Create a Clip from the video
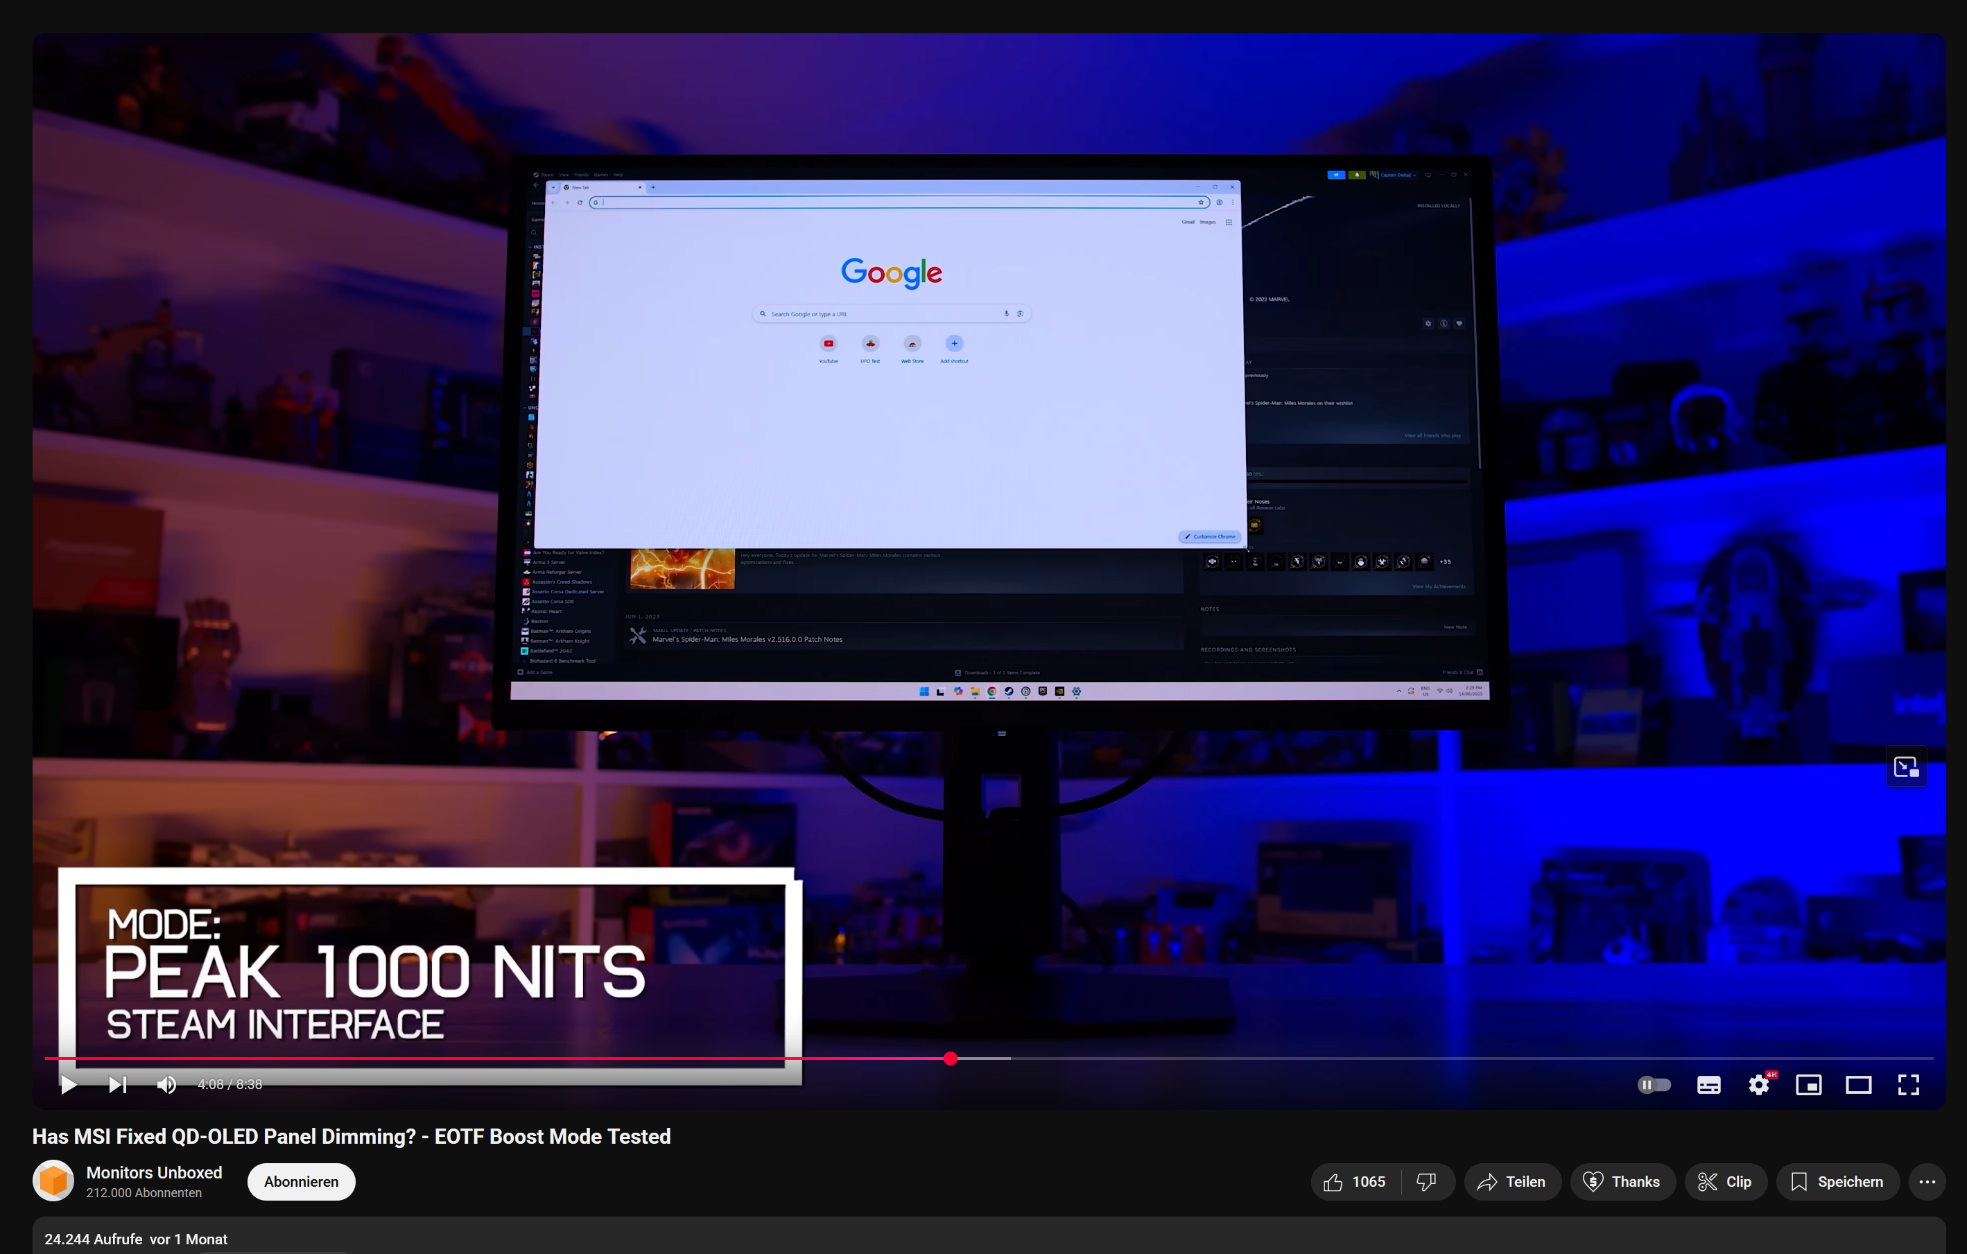 point(1724,1181)
